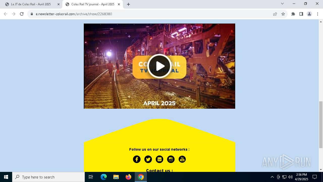Minimize the Chrome window
The width and height of the screenshot is (323, 182).
pyautogui.click(x=294, y=4)
